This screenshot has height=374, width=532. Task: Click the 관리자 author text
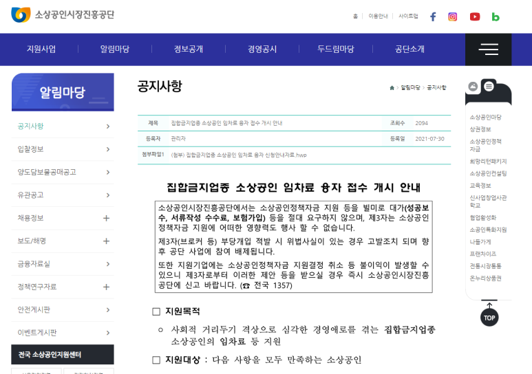coord(178,139)
